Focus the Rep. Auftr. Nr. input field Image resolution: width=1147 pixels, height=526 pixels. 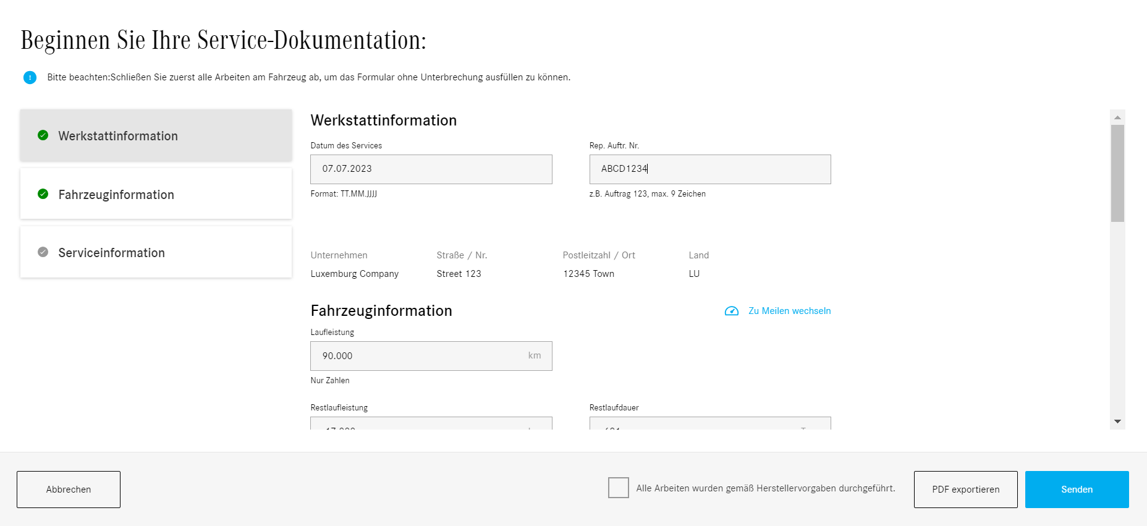710,169
